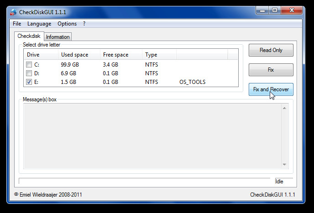Select the 99.9 GB used space cell
314x213 pixels.
click(70, 65)
